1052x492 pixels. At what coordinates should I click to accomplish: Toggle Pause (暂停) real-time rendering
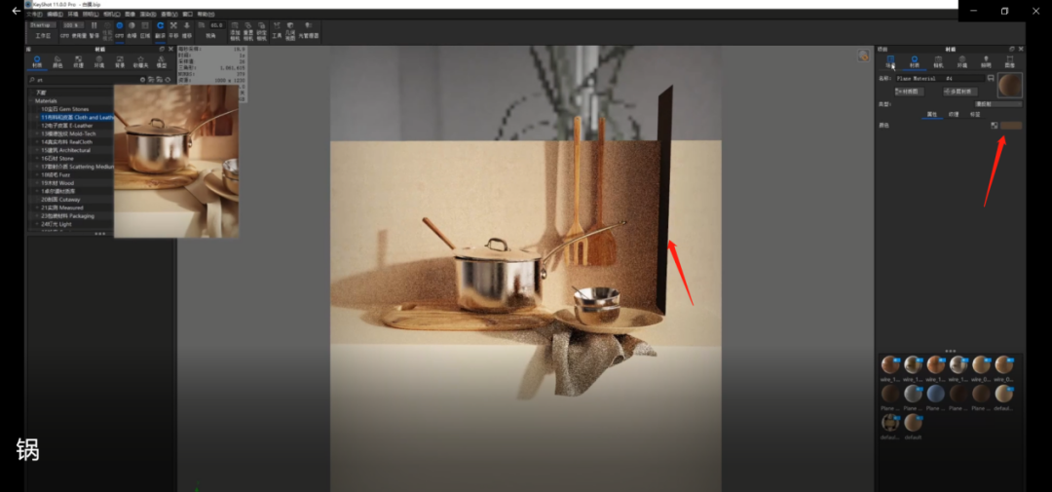(x=94, y=29)
